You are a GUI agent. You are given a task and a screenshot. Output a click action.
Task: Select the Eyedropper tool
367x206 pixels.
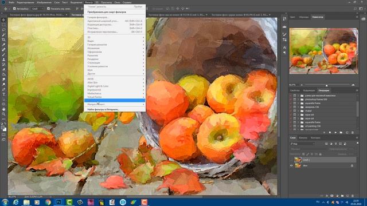point(3,45)
